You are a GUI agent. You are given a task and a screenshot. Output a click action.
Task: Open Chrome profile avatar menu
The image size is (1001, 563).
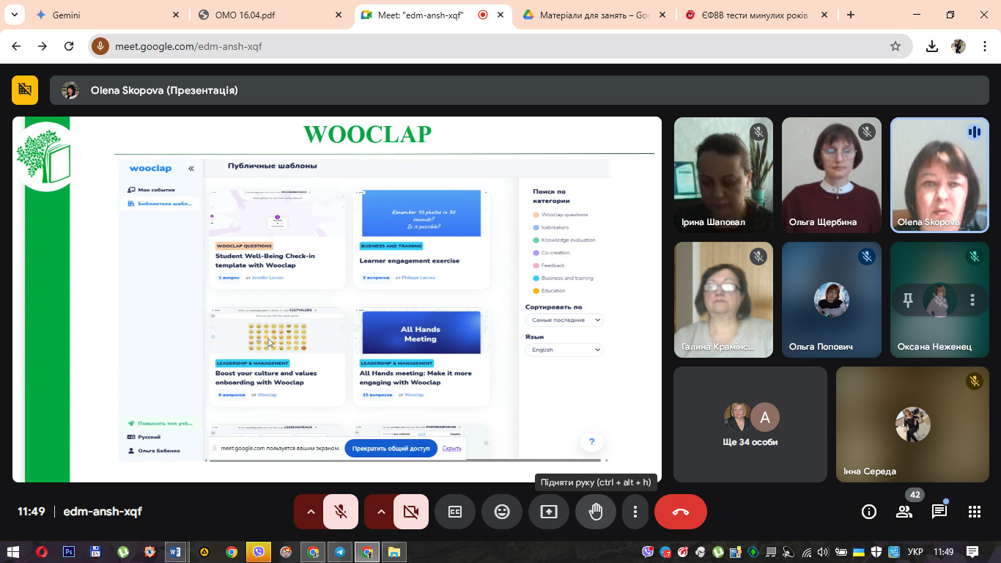(958, 46)
